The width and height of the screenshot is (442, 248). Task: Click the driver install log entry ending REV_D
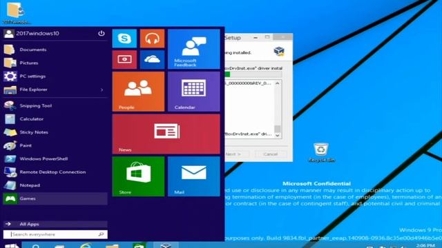click(x=249, y=83)
